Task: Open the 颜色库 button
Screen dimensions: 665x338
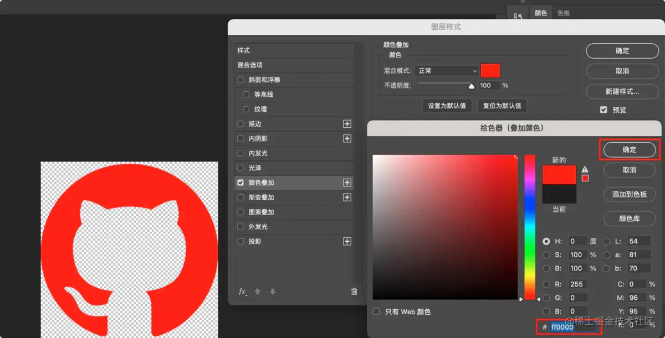Action: point(630,219)
